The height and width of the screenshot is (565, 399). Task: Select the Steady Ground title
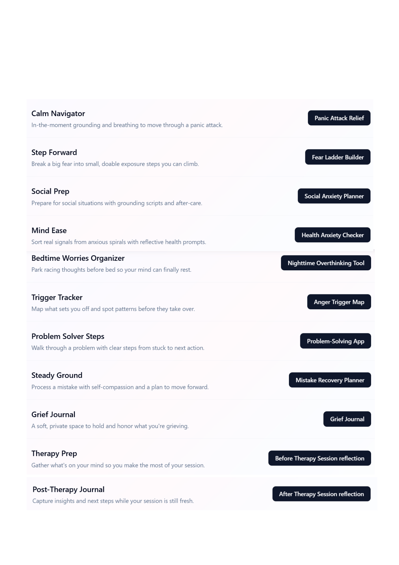[x=57, y=375]
